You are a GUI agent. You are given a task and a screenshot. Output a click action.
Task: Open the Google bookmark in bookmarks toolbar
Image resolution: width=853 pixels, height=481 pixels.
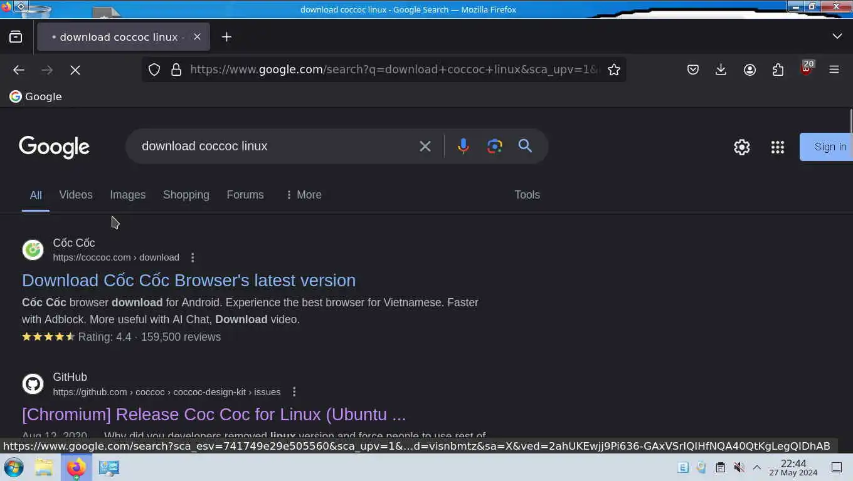36,96
